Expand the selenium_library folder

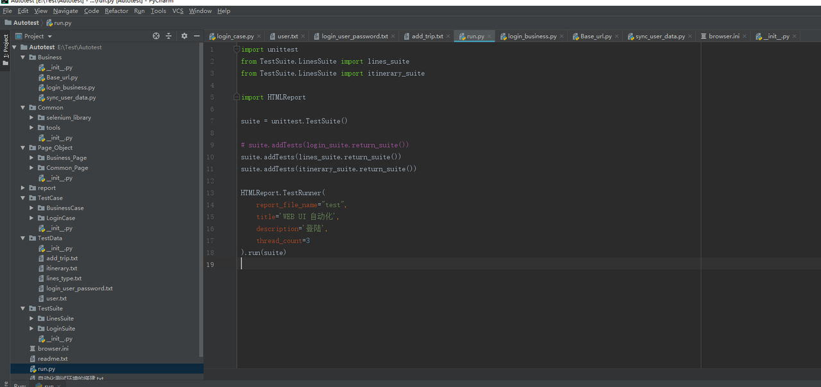pyautogui.click(x=32, y=118)
